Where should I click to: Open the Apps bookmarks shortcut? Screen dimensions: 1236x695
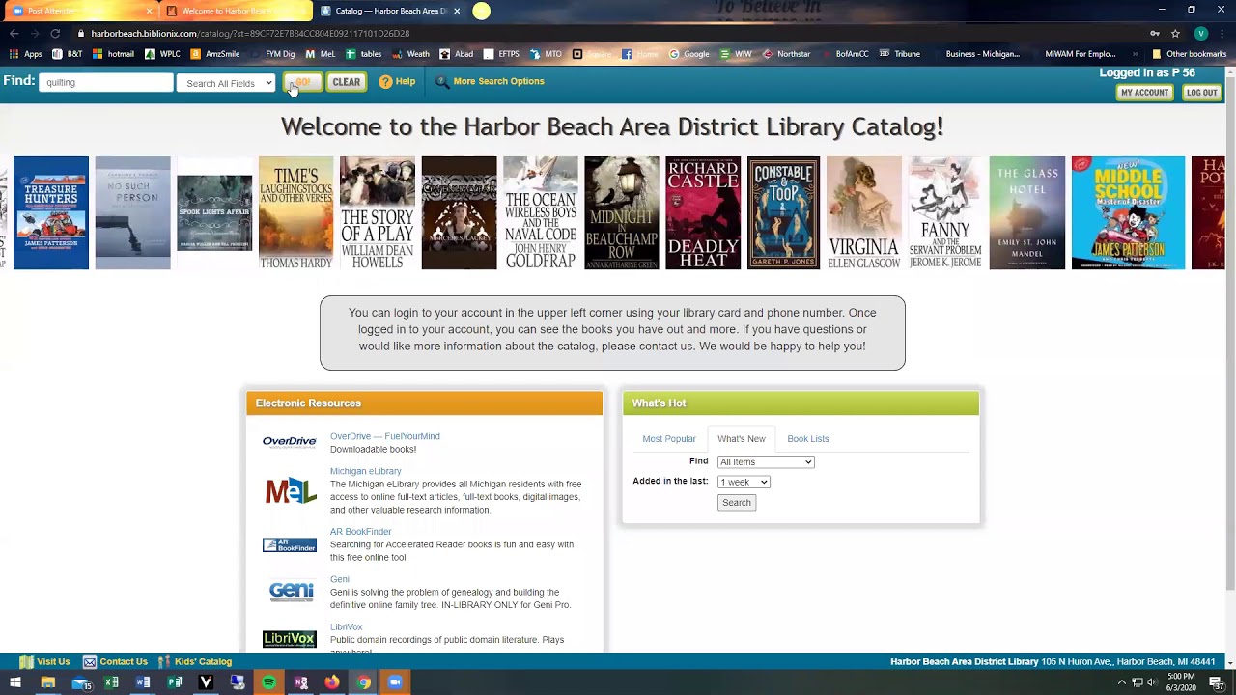click(26, 54)
